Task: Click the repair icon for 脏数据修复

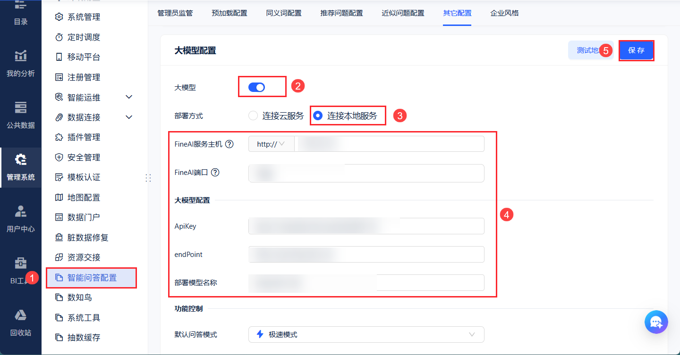Action: pyautogui.click(x=59, y=238)
